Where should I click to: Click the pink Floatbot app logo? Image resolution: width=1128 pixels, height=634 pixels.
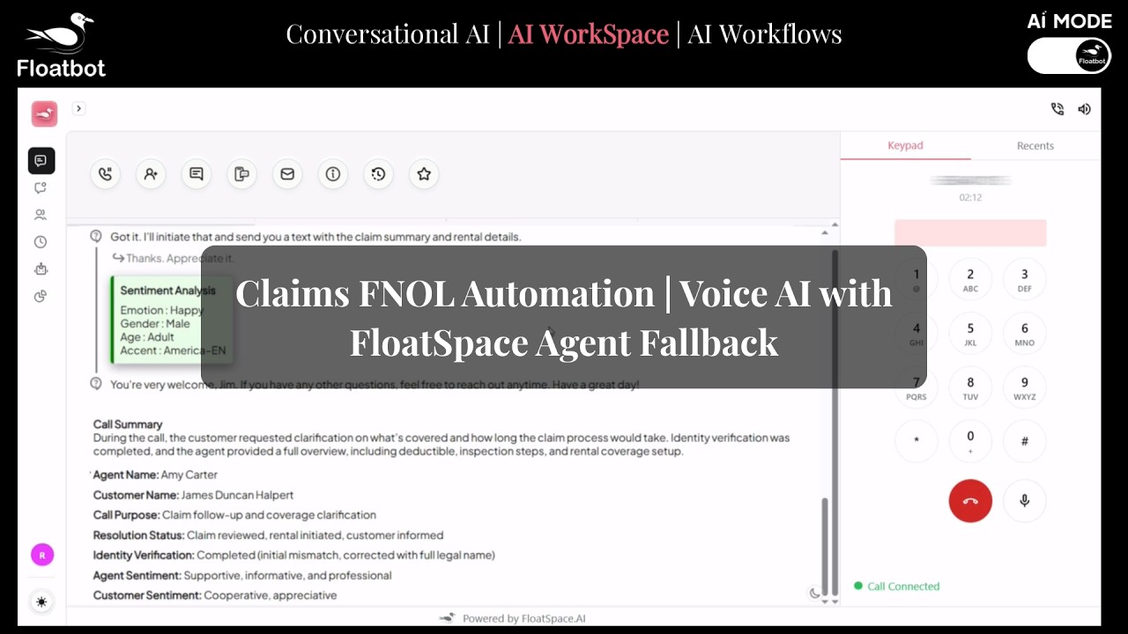pyautogui.click(x=44, y=114)
